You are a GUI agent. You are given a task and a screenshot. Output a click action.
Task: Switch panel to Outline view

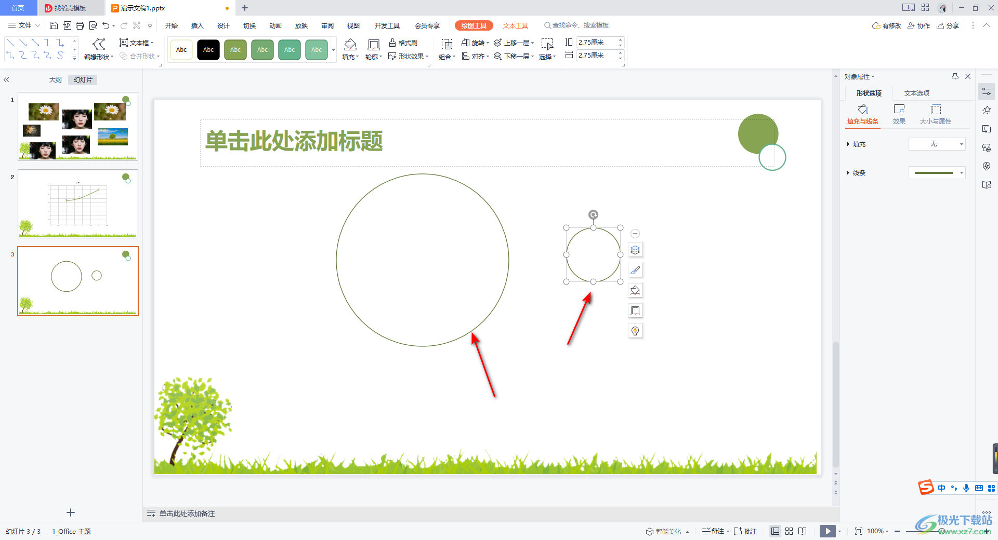[x=55, y=79]
